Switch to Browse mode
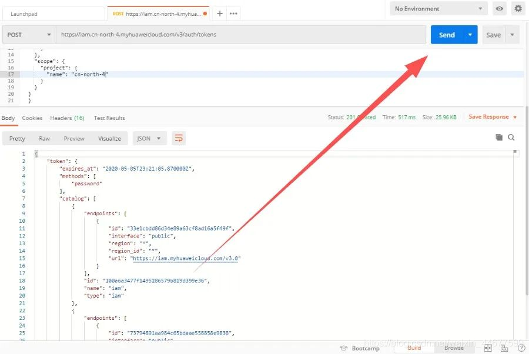 point(454,348)
